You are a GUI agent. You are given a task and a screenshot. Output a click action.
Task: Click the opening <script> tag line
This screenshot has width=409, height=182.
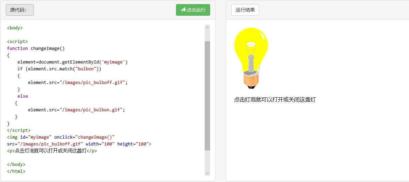coord(17,42)
